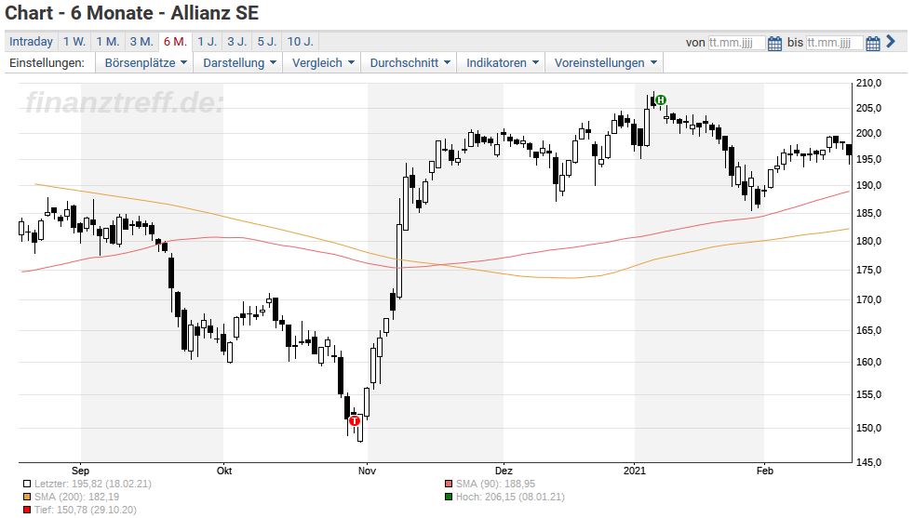Open the calendar icon for 'bis' date

873,43
